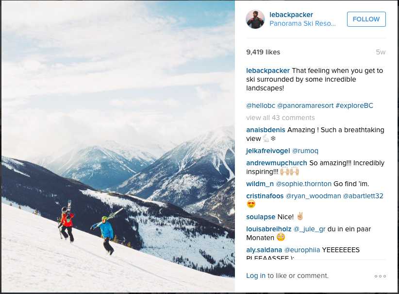Click the 9,419 likes count
The width and height of the screenshot is (399, 294).
tap(263, 52)
